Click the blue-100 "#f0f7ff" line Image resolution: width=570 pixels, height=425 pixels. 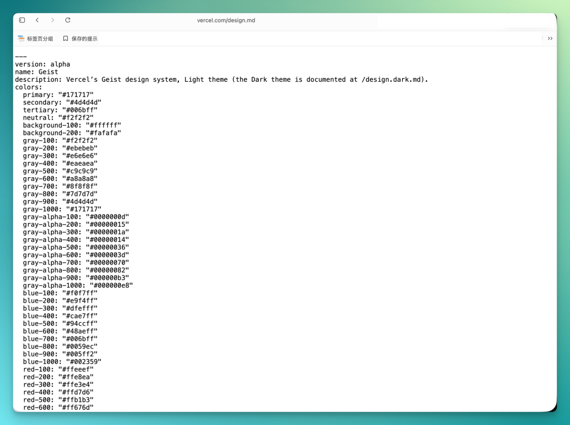60,293
